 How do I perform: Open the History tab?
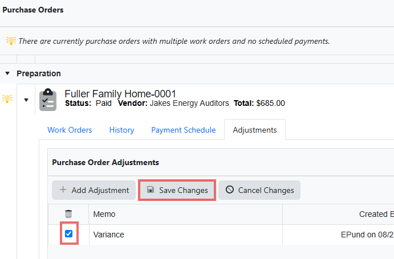point(121,130)
